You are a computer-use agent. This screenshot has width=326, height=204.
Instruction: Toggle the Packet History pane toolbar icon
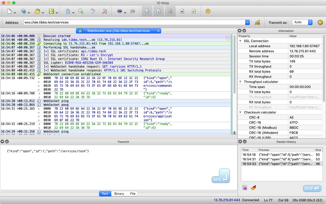[x=170, y=11]
